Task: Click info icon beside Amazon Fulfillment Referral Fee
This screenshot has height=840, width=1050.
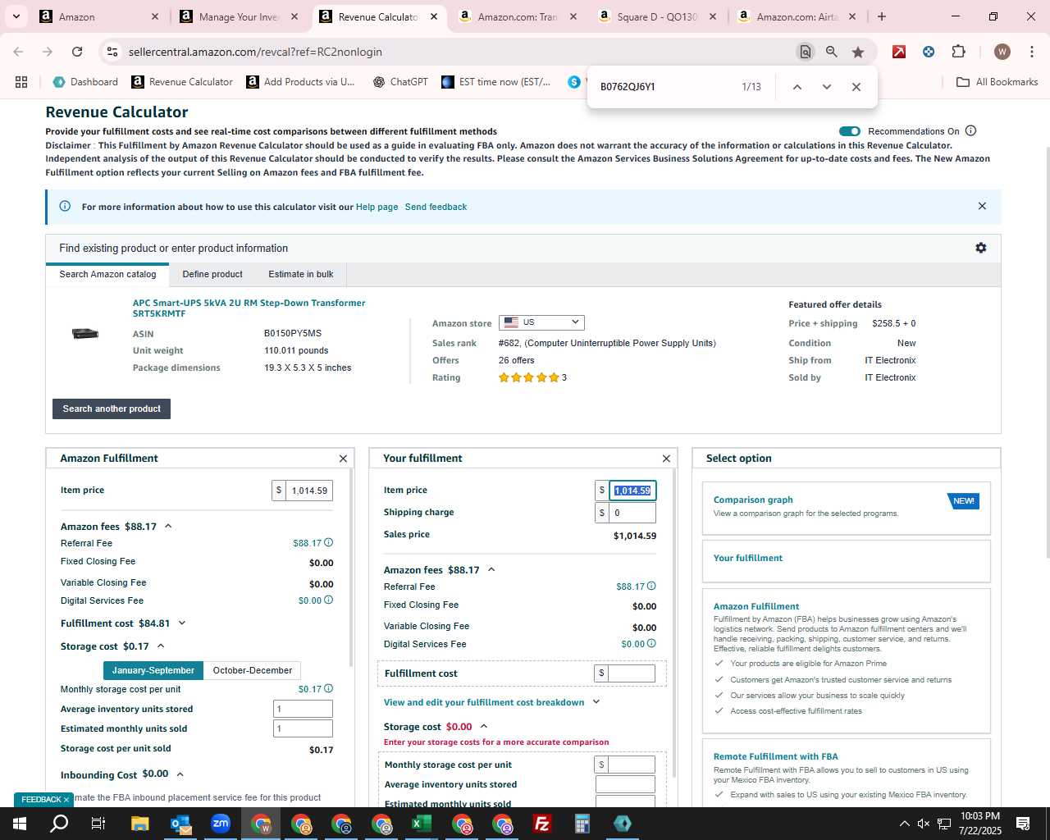Action: pyautogui.click(x=328, y=542)
